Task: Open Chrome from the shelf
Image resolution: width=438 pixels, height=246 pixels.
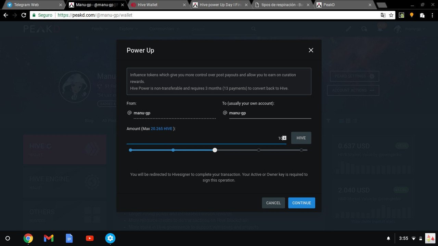Action: (28, 238)
